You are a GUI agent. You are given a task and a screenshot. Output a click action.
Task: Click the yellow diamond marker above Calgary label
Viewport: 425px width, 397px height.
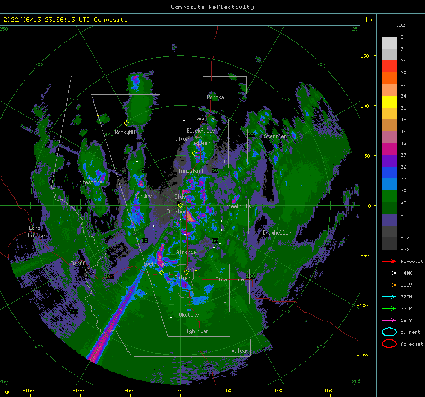tap(187, 272)
